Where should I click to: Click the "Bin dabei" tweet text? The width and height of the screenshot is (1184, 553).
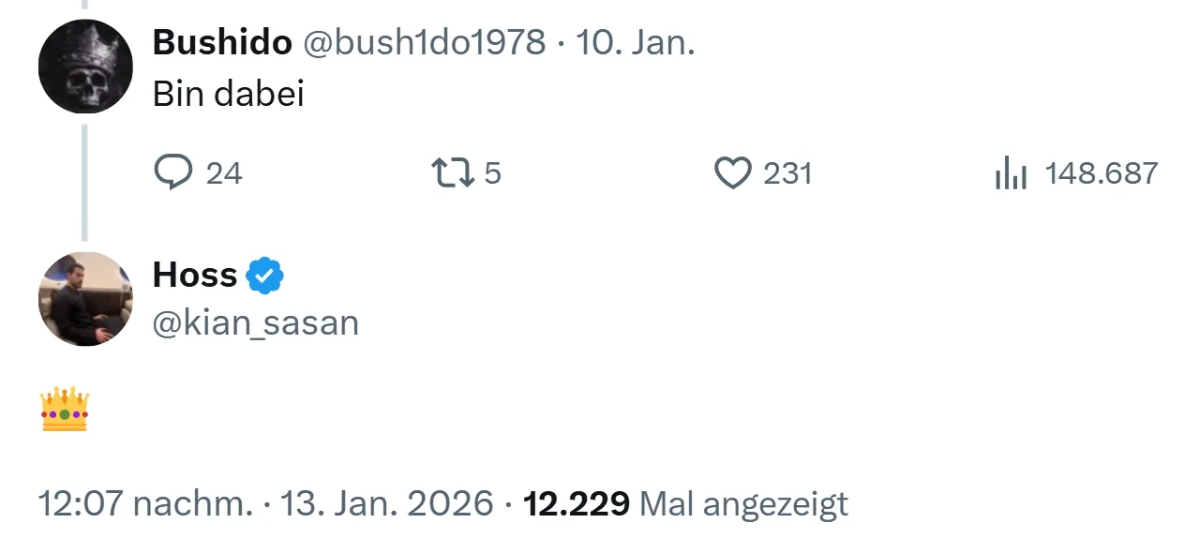[x=229, y=94]
